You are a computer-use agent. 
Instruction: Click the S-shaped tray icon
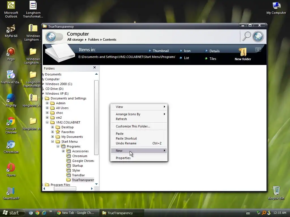(269, 213)
